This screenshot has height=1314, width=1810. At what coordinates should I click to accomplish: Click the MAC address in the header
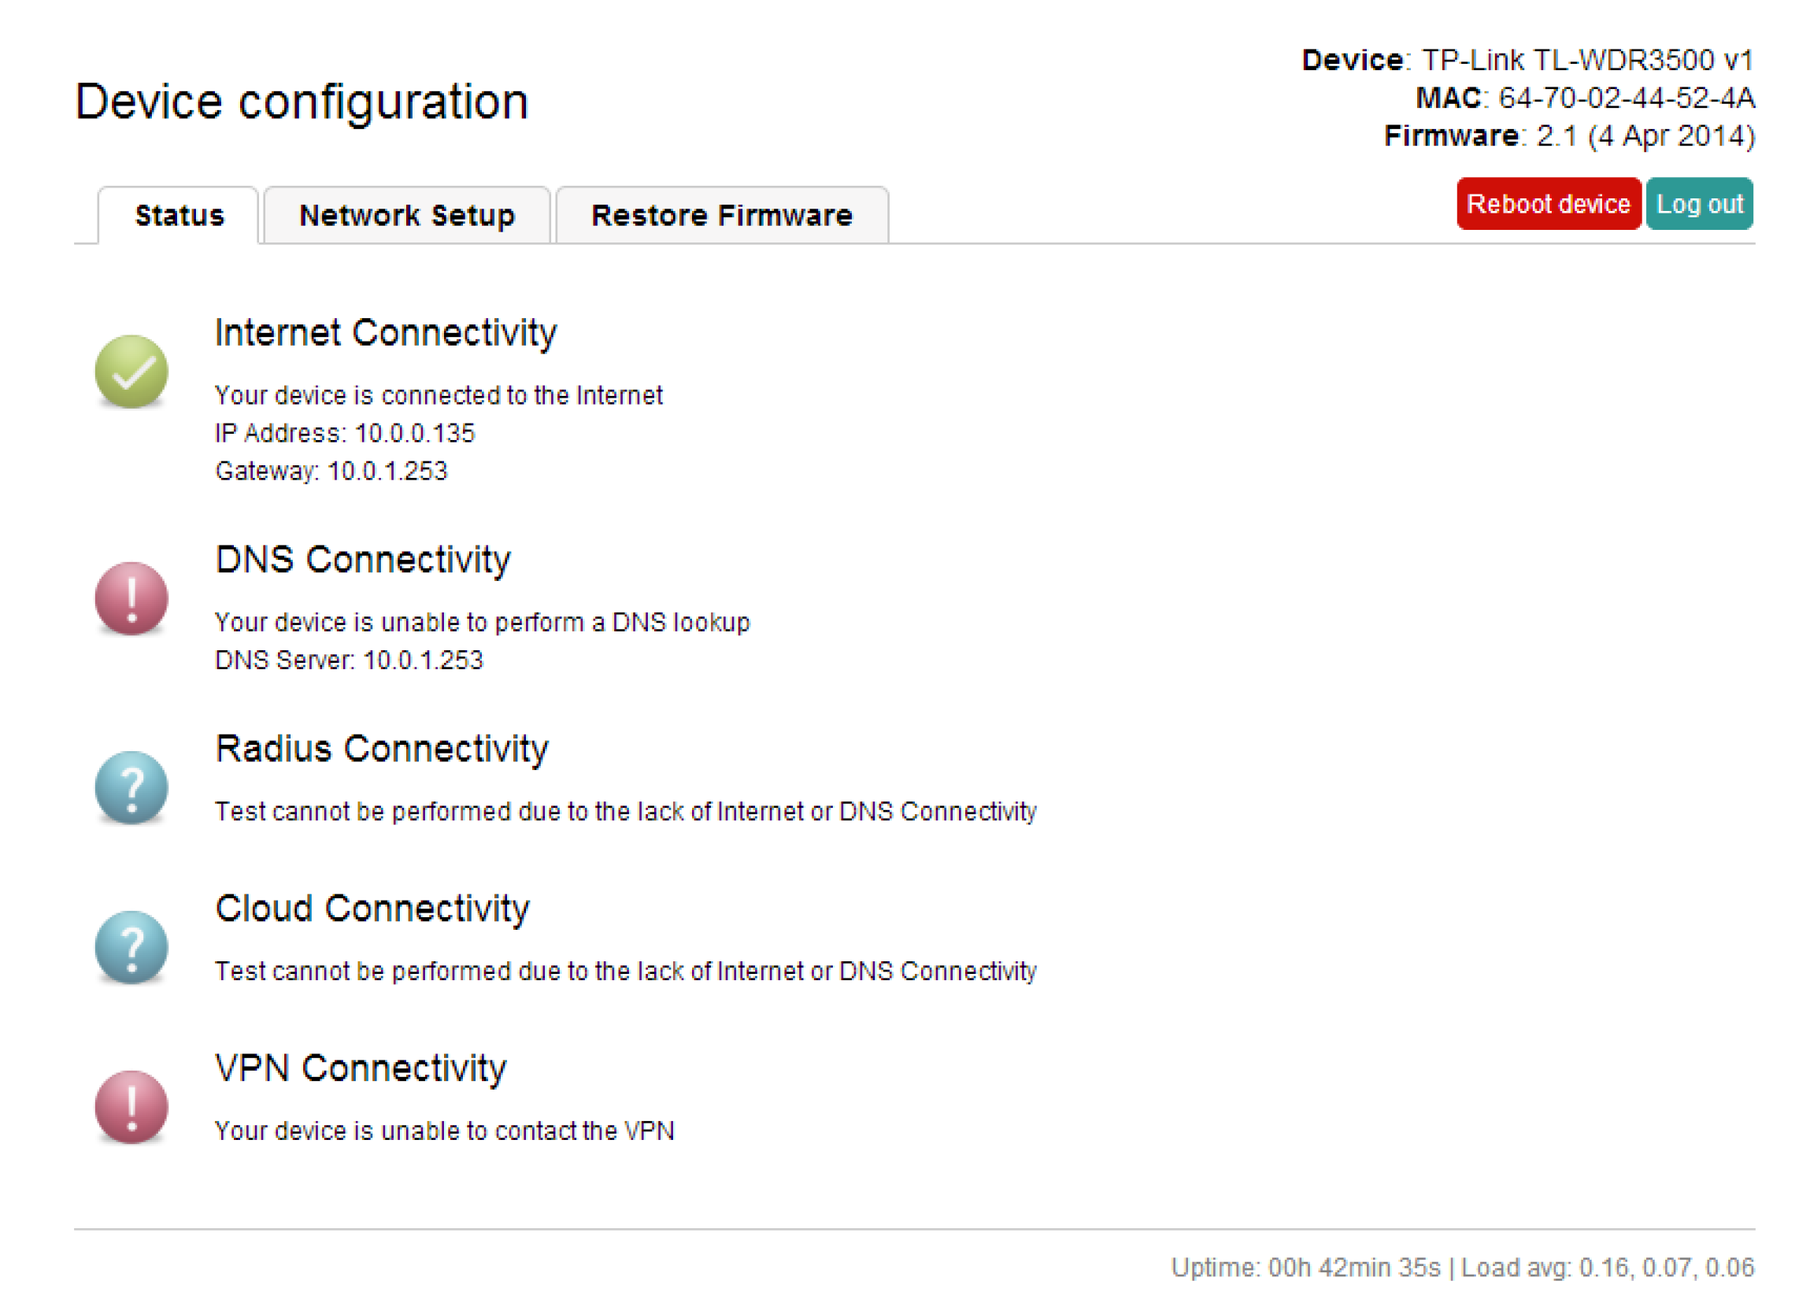tap(1585, 98)
